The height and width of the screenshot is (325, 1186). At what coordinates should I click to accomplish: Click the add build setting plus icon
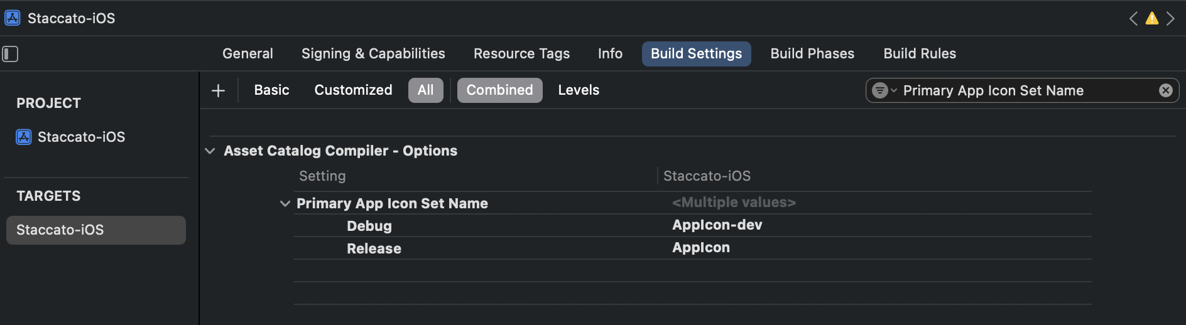[x=218, y=90]
